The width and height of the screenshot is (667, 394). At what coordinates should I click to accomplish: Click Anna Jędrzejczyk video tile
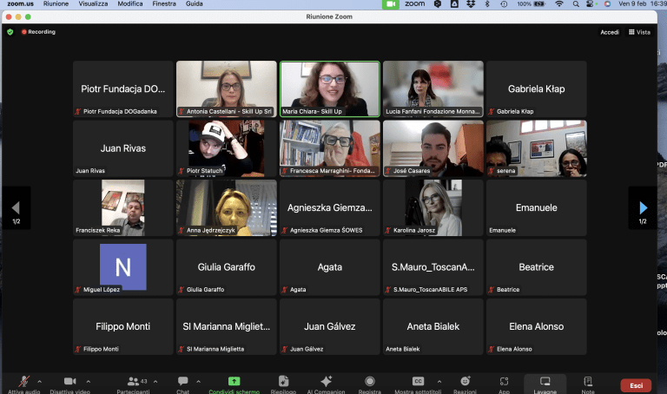(227, 207)
